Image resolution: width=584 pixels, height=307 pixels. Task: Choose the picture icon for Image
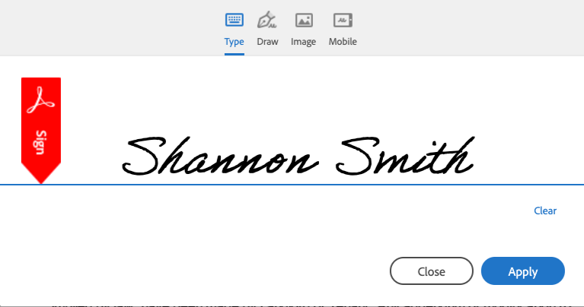click(x=304, y=20)
